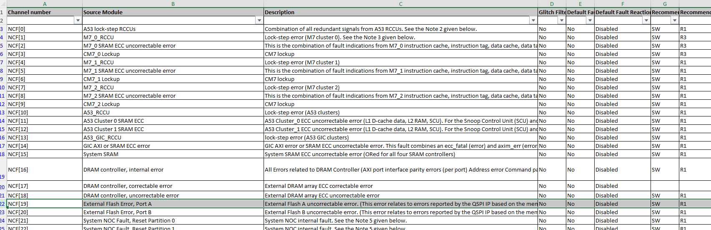Viewport: 711px width, 230px height.
Task: Select cell NCF[5]
Action: [45, 71]
